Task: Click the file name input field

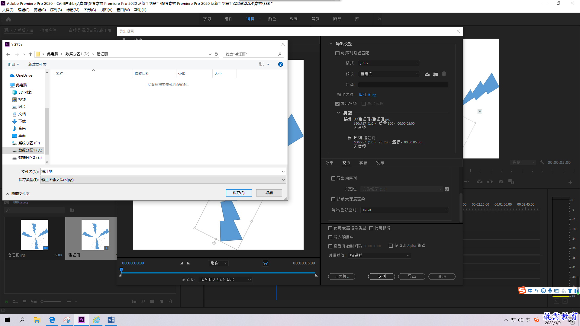Action: coord(163,172)
